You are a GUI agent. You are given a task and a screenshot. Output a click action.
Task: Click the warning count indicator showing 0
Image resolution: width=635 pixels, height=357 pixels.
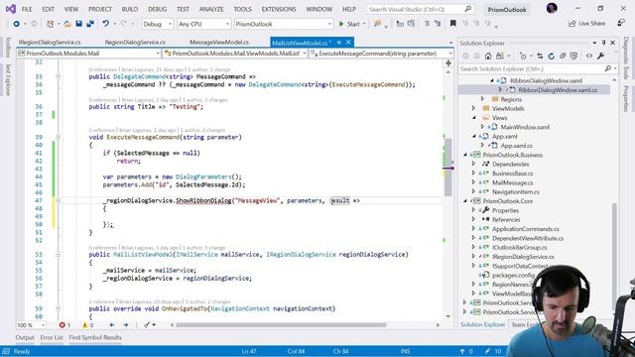click(88, 325)
